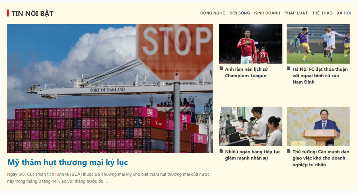Click the bank tellers thumbnail

pyautogui.click(x=250, y=126)
